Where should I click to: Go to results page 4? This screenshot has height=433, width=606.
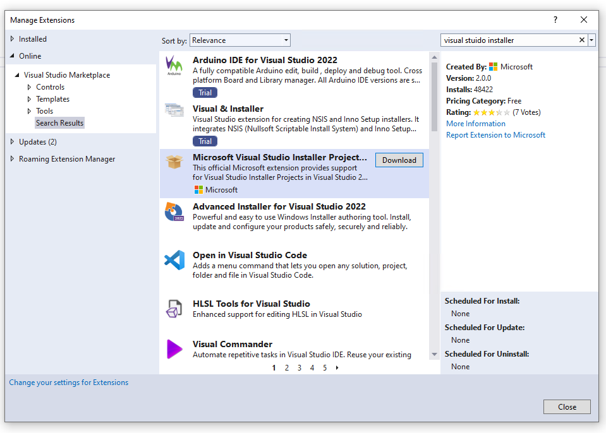click(x=312, y=368)
